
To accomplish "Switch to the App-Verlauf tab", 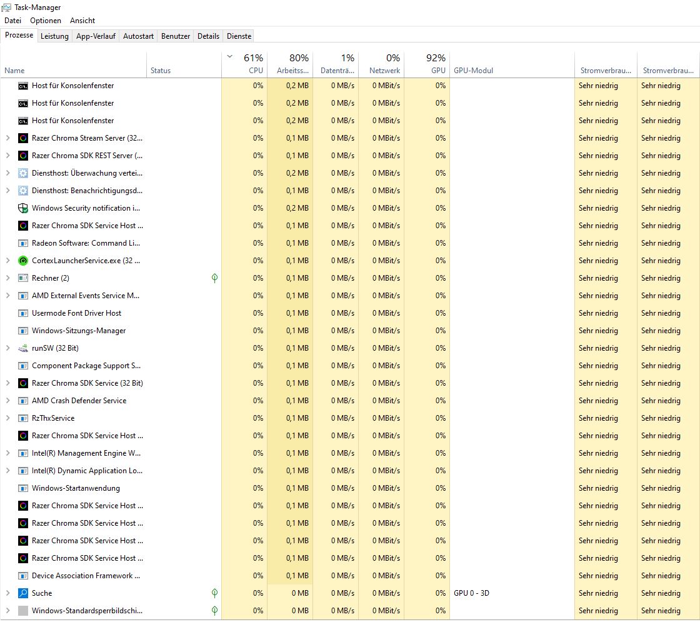I will pos(96,36).
